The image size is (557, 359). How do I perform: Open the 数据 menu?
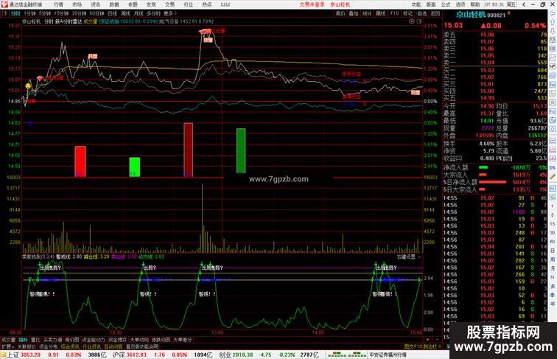(x=114, y=4)
